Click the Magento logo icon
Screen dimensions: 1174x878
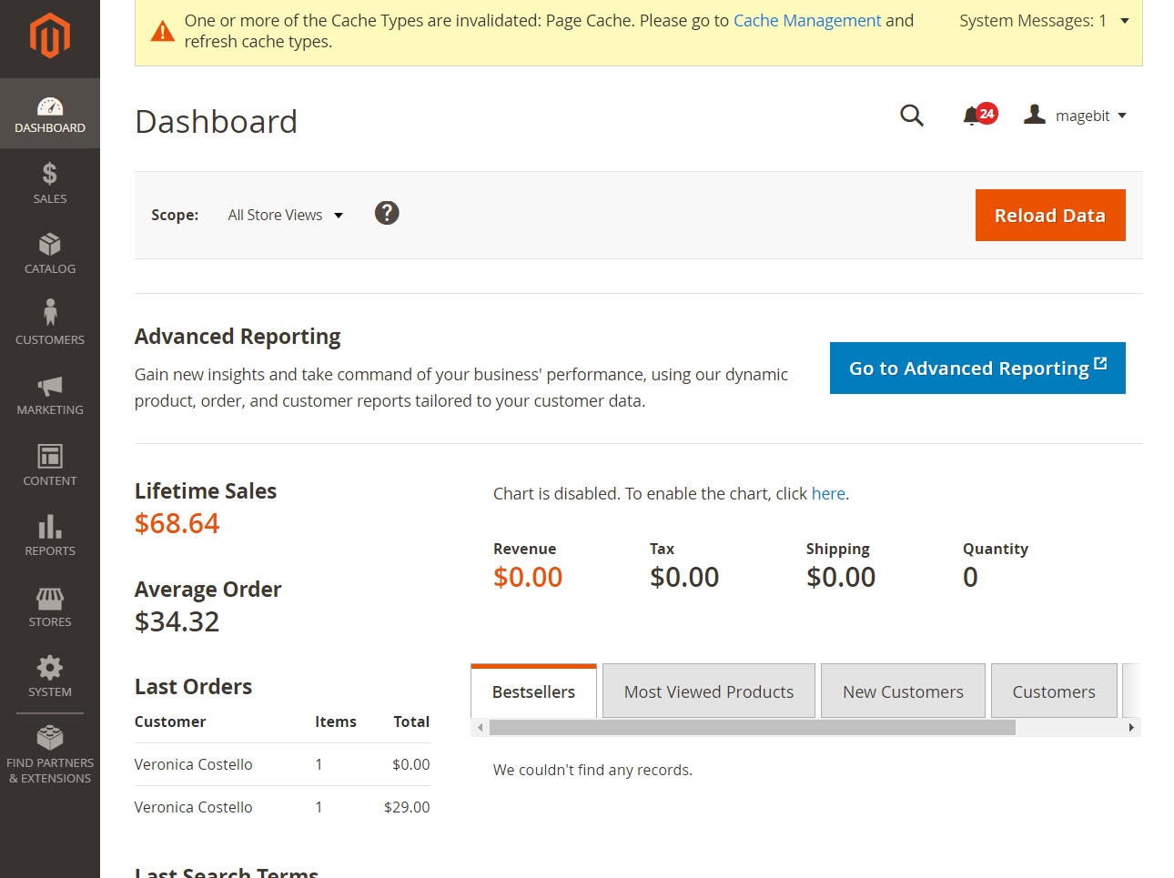point(50,35)
